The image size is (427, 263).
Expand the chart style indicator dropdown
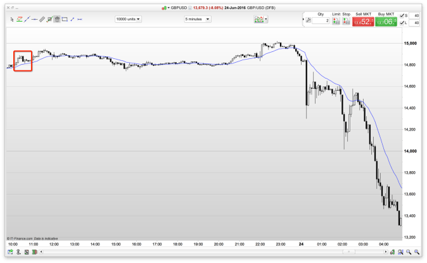point(260,20)
